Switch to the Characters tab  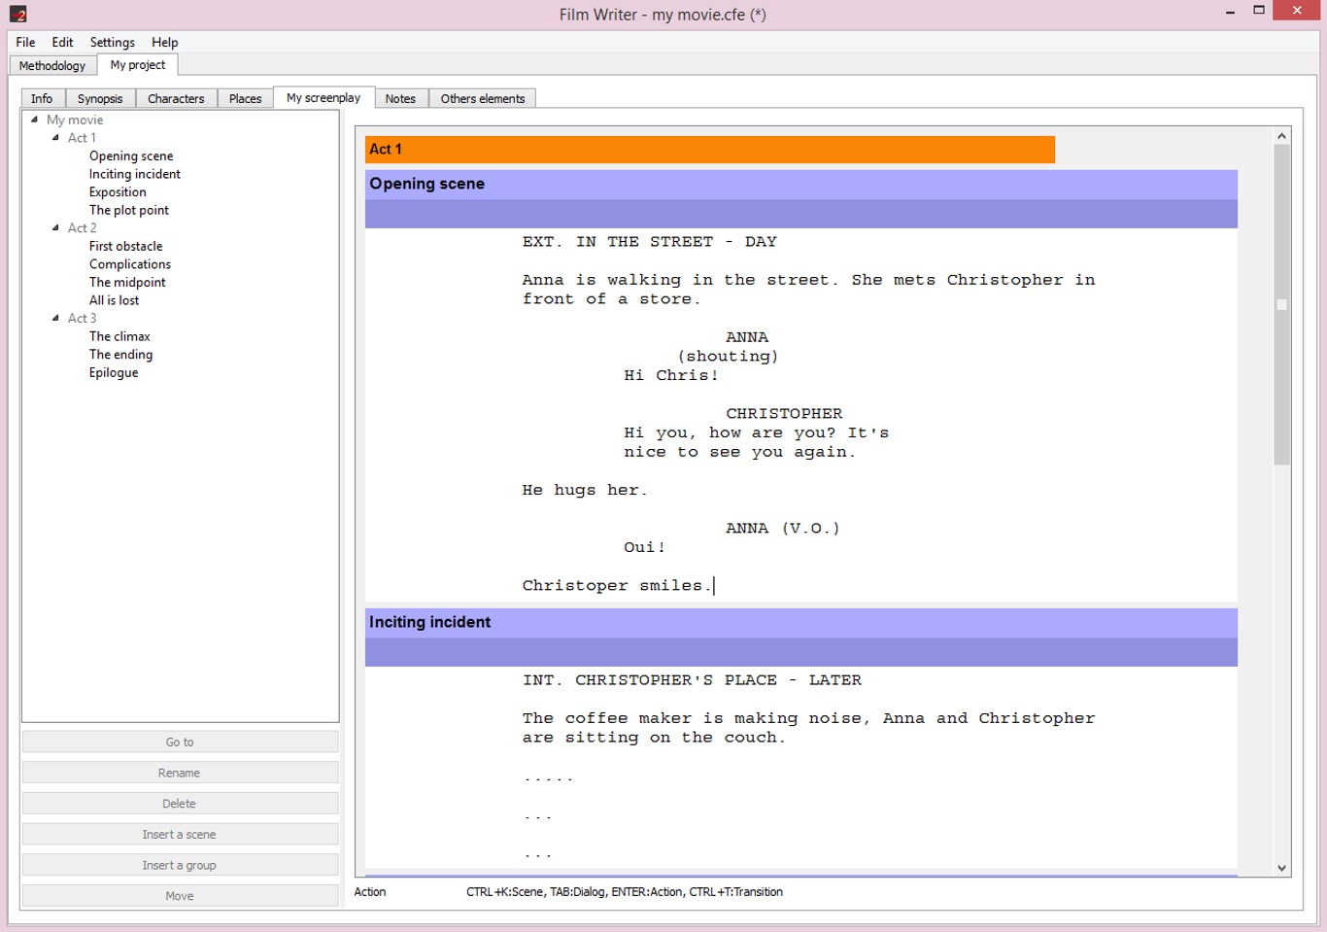point(176,98)
